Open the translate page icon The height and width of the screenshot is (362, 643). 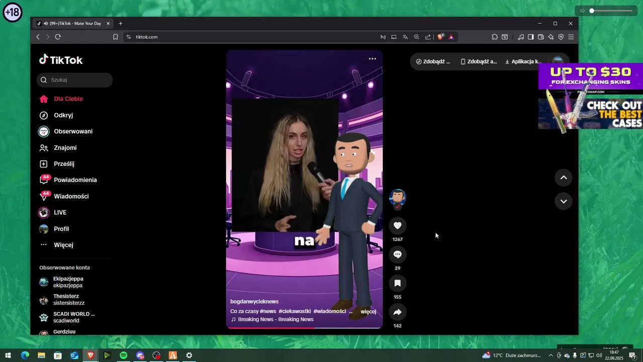click(405, 37)
